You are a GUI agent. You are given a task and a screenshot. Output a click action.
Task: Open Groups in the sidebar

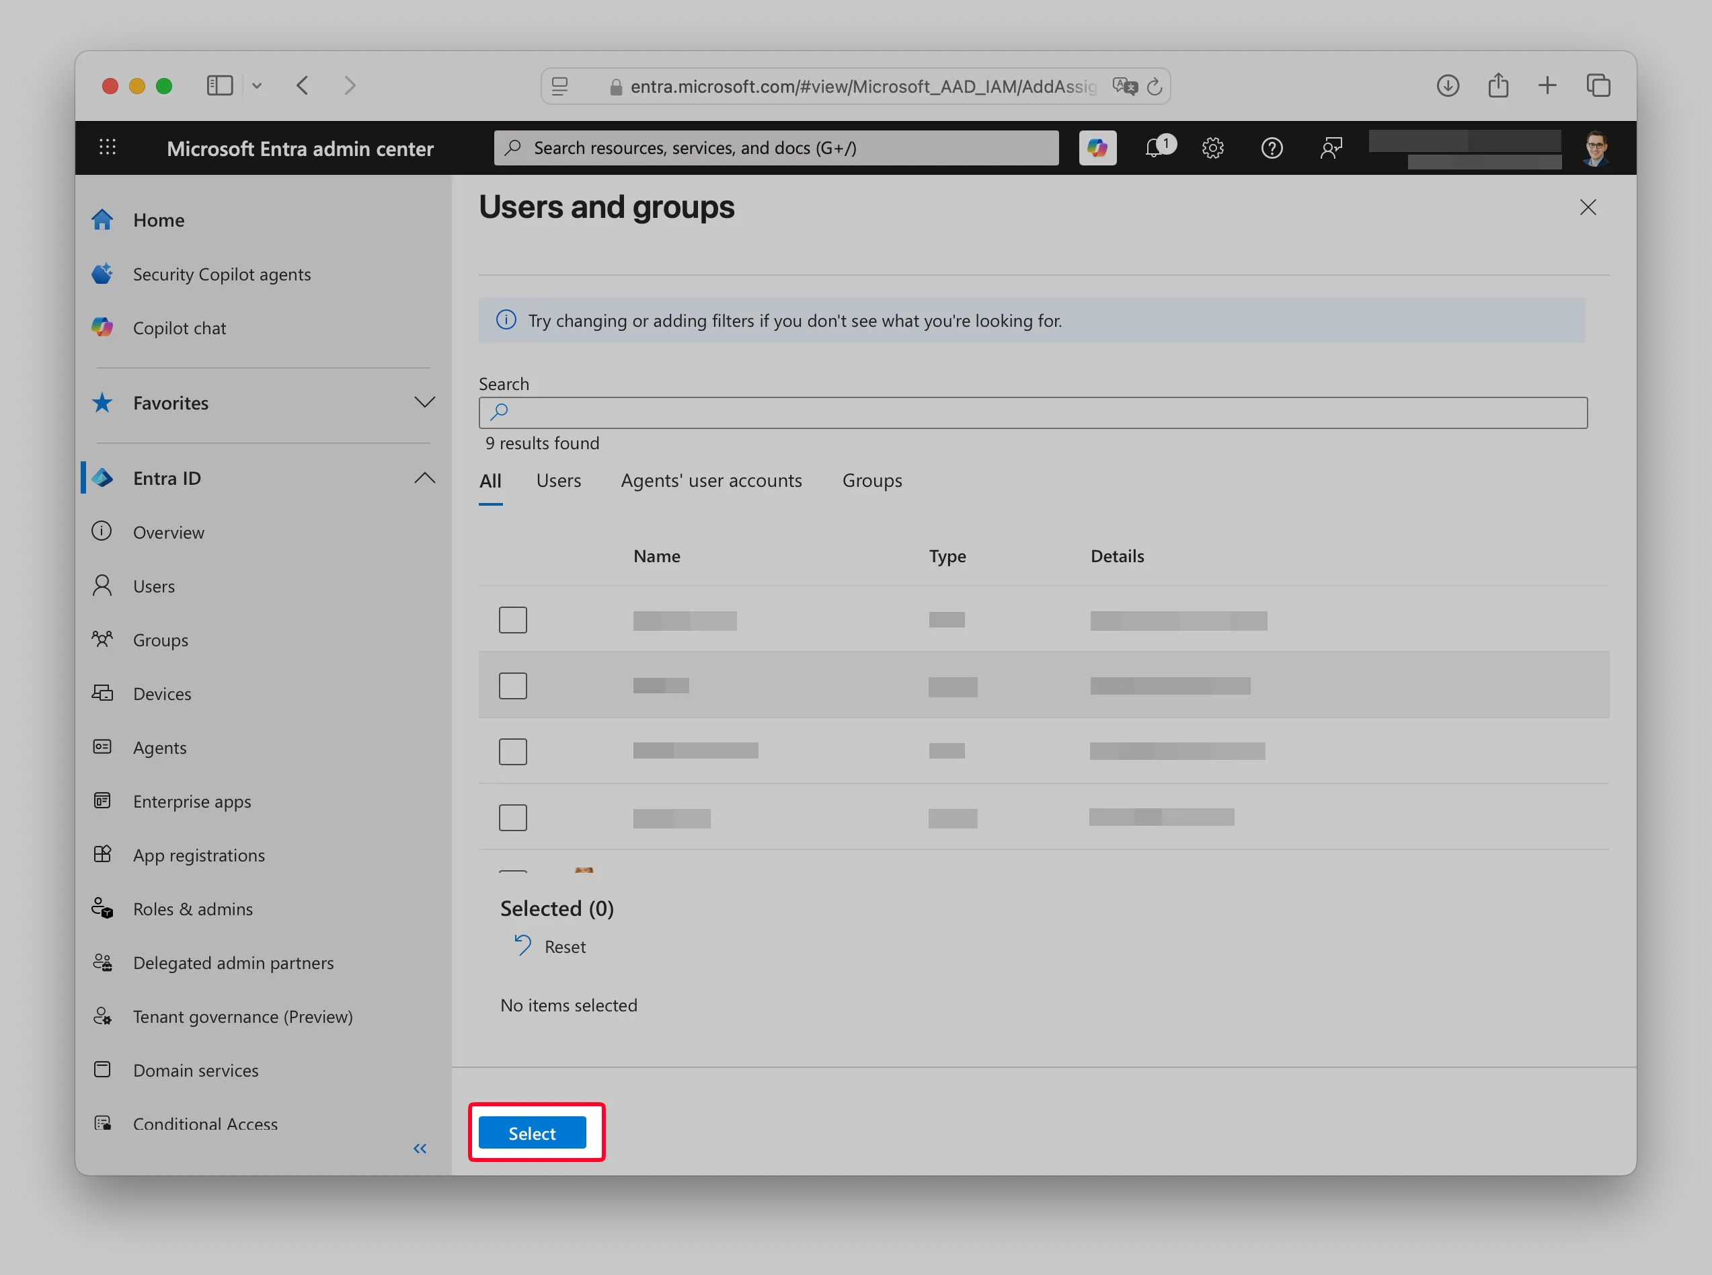pyautogui.click(x=161, y=640)
